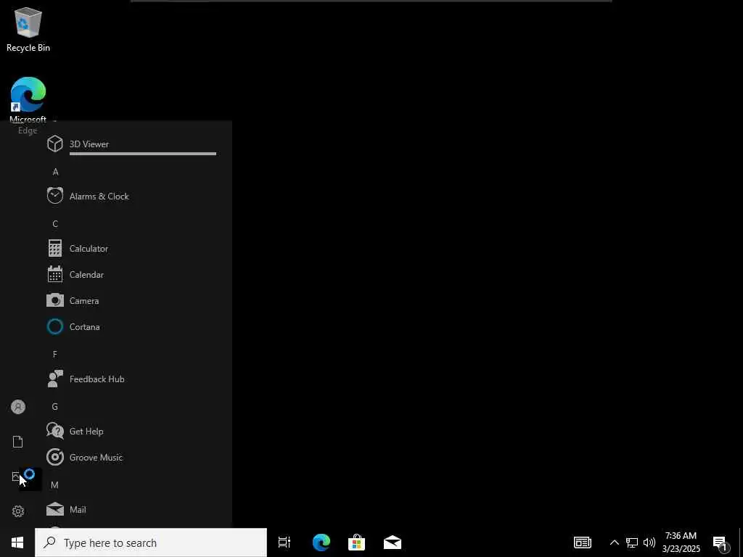Viewport: 743px width, 557px height.
Task: Click the letter M group header
Action: tap(54, 485)
